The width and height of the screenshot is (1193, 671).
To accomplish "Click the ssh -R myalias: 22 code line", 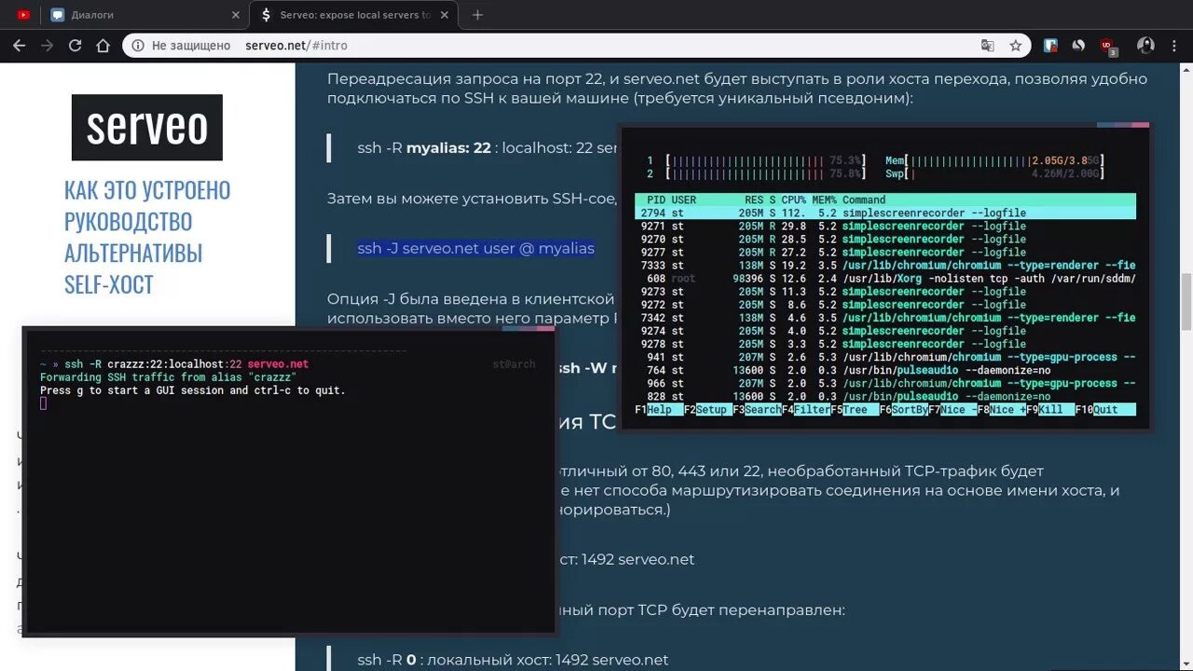I will point(487,147).
